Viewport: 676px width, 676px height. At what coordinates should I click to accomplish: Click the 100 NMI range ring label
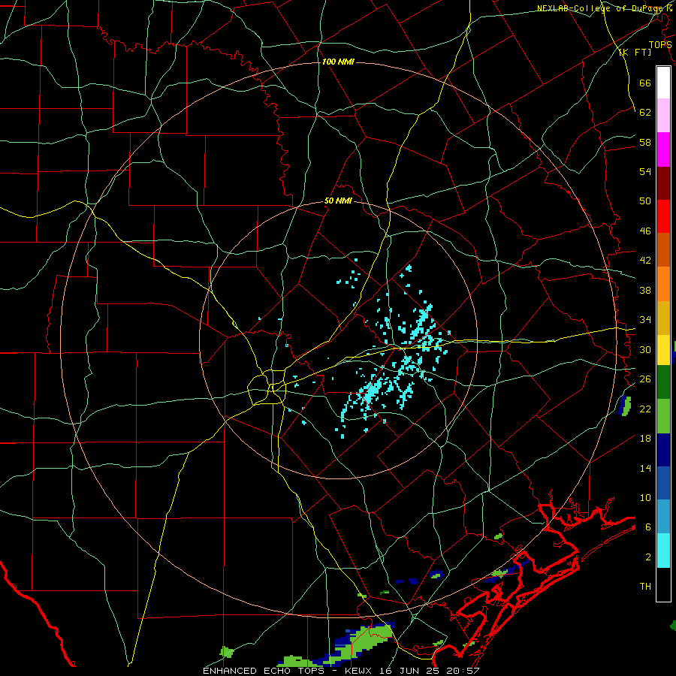(338, 62)
